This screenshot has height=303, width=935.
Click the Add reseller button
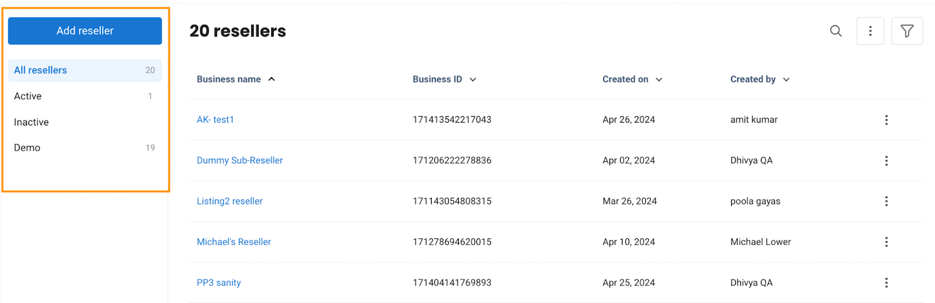click(85, 31)
